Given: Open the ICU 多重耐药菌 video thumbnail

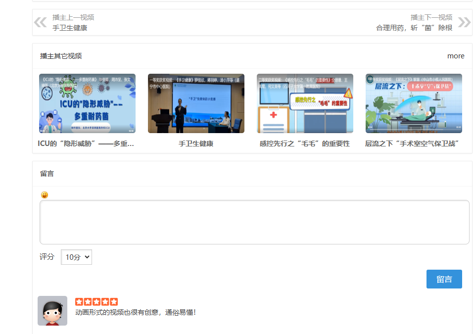Looking at the screenshot, I should pos(87,103).
